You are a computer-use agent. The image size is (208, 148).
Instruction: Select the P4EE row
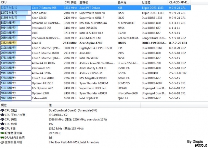coord(96,33)
